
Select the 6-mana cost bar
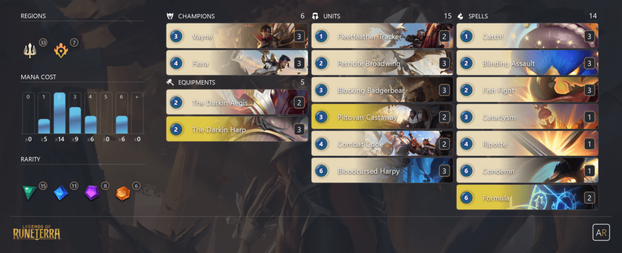pos(121,113)
